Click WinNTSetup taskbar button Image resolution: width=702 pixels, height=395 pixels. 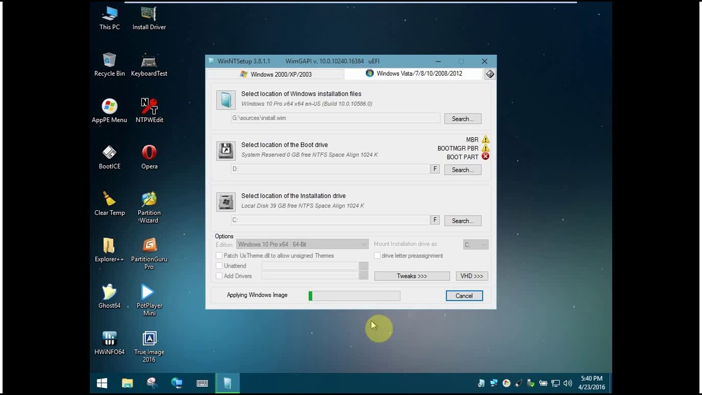227,383
